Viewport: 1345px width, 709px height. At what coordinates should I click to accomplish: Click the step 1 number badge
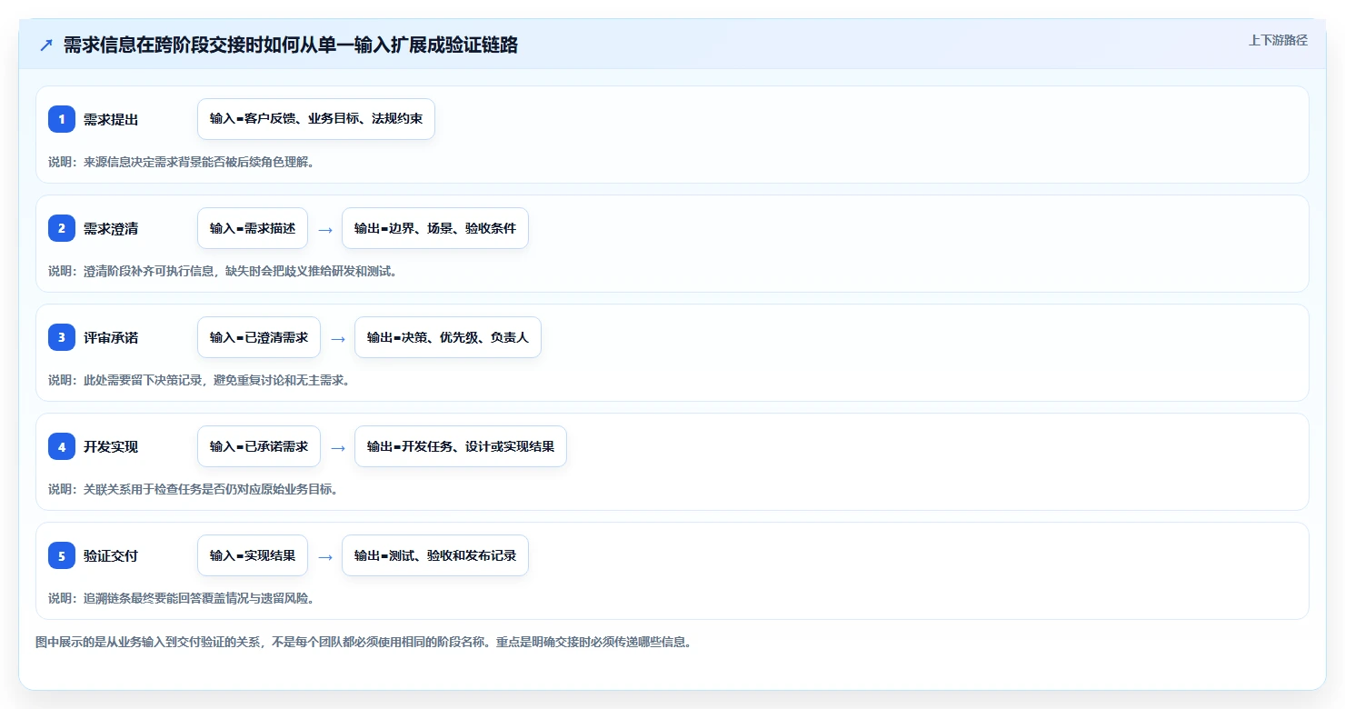[x=62, y=119]
